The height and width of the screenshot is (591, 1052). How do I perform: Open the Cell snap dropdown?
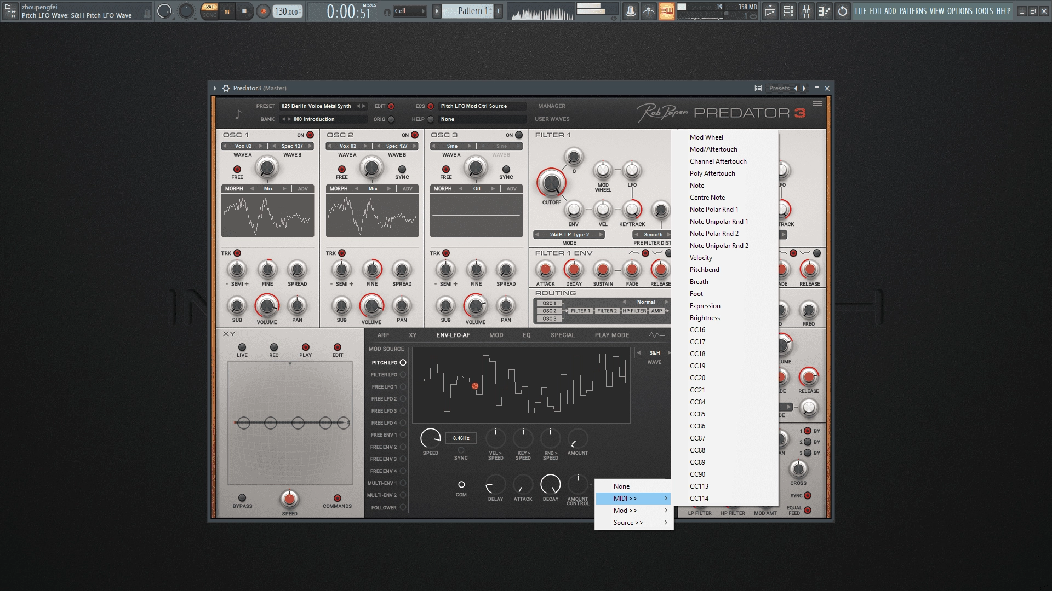[410, 11]
